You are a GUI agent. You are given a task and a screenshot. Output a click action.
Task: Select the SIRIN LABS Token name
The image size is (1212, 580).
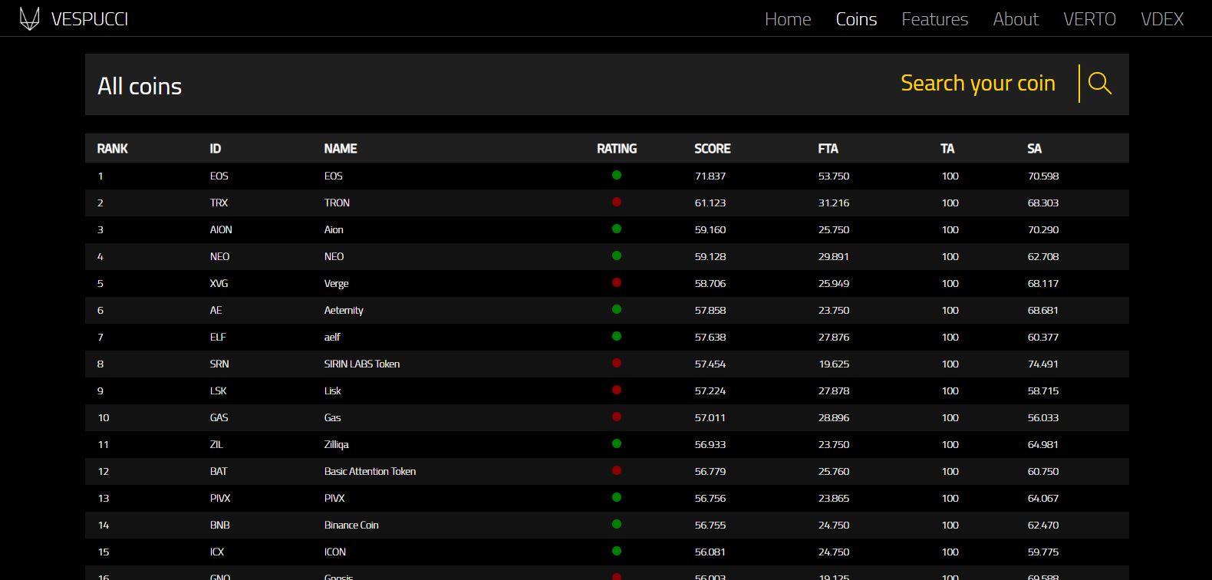coord(362,364)
